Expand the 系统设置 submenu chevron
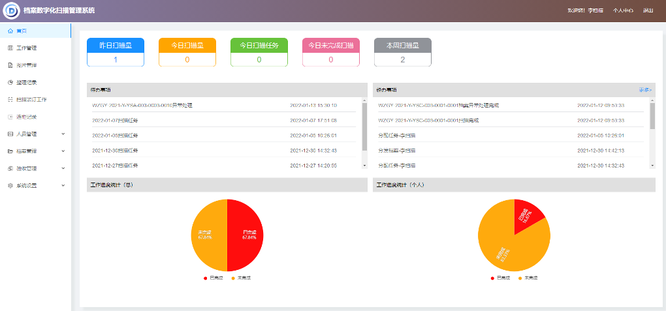The width and height of the screenshot is (666, 311). pyautogui.click(x=63, y=185)
